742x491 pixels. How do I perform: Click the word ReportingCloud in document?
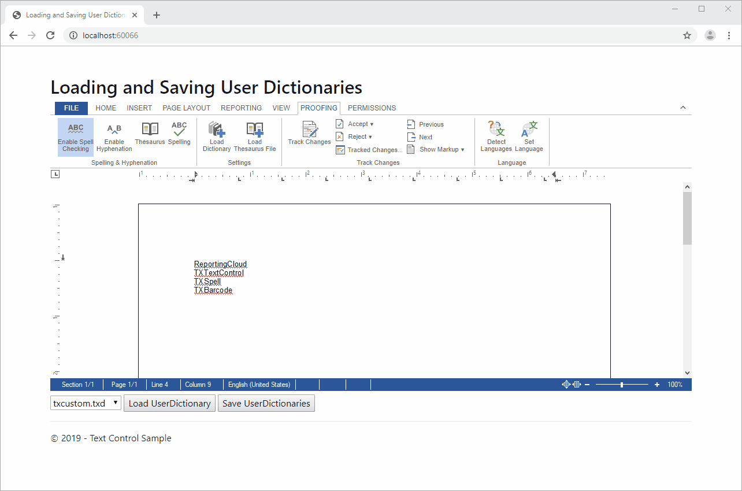[x=220, y=264]
